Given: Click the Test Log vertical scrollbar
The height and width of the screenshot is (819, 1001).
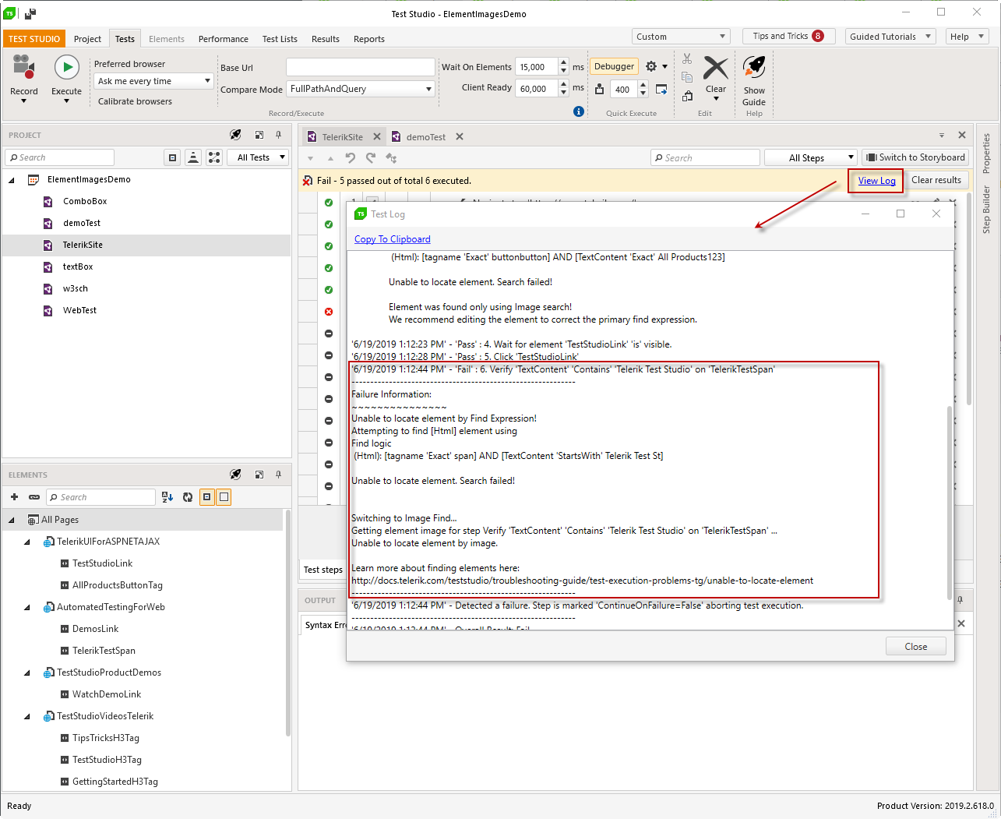Looking at the screenshot, I should coord(949,503).
